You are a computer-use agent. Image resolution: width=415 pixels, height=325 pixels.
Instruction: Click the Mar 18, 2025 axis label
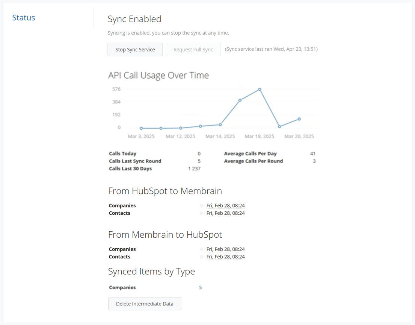point(260,136)
